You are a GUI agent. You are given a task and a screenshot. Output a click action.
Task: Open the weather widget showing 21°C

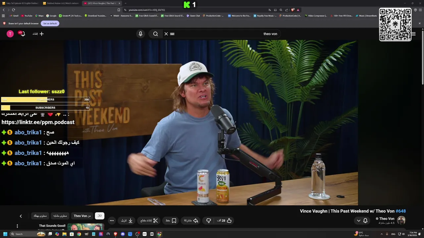pyautogui.click(x=361, y=234)
